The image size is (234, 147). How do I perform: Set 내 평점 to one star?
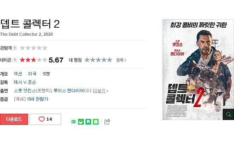click(87, 60)
